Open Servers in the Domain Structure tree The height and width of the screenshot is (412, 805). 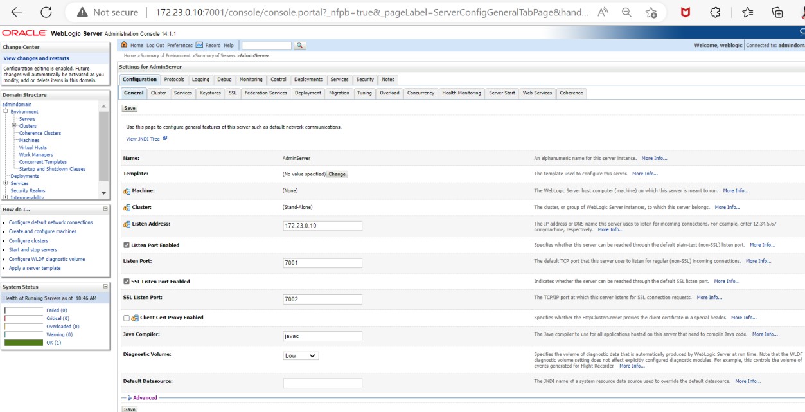pos(27,119)
